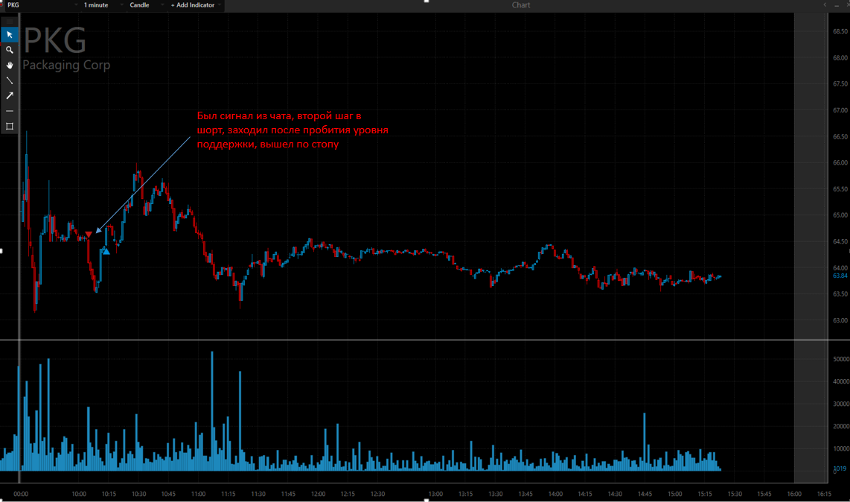850x502 pixels.
Task: Click the Chart window title
Action: tap(521, 5)
